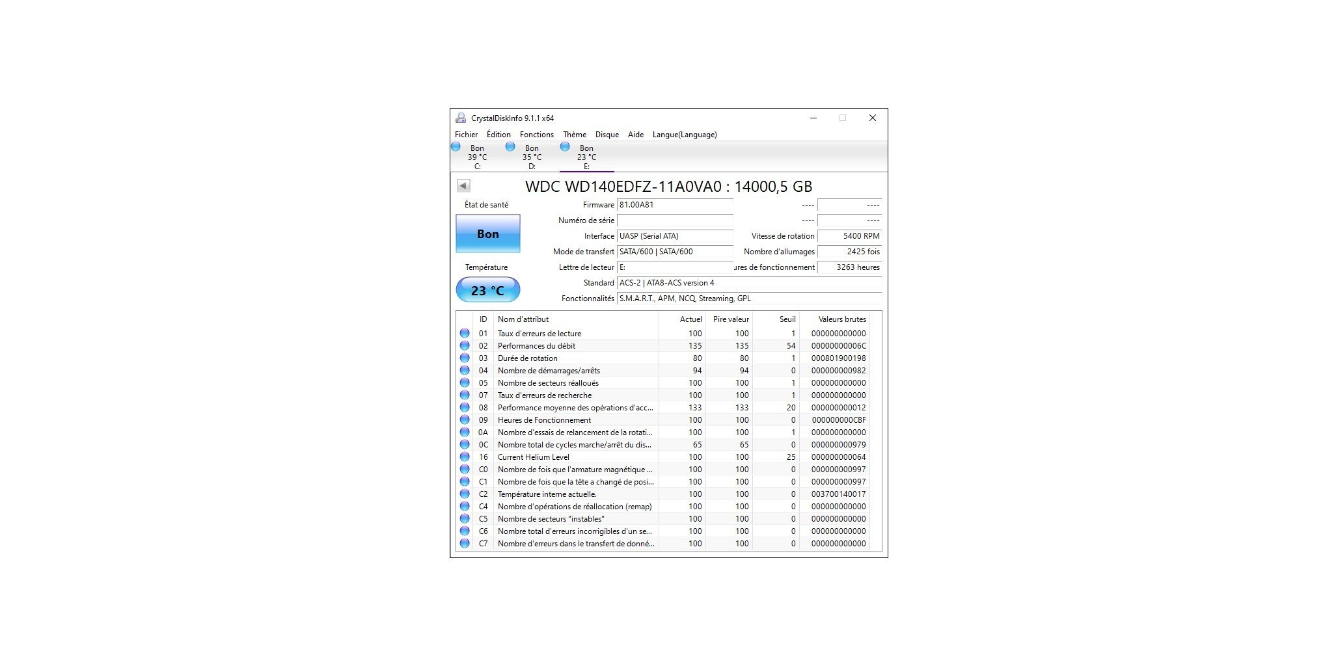
Task: Click the Nom d'attribut column header
Action: [x=576, y=319]
